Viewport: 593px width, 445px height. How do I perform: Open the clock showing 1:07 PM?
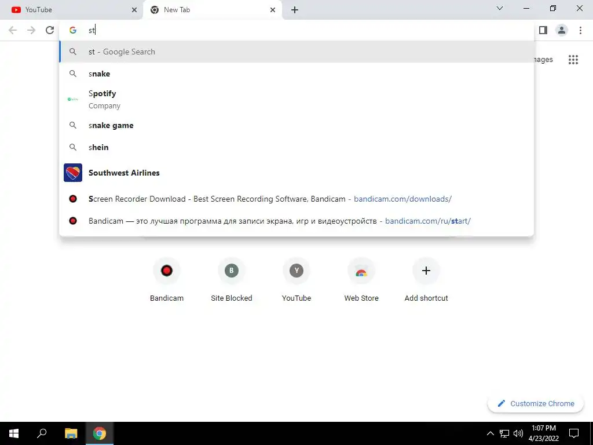tap(544, 433)
